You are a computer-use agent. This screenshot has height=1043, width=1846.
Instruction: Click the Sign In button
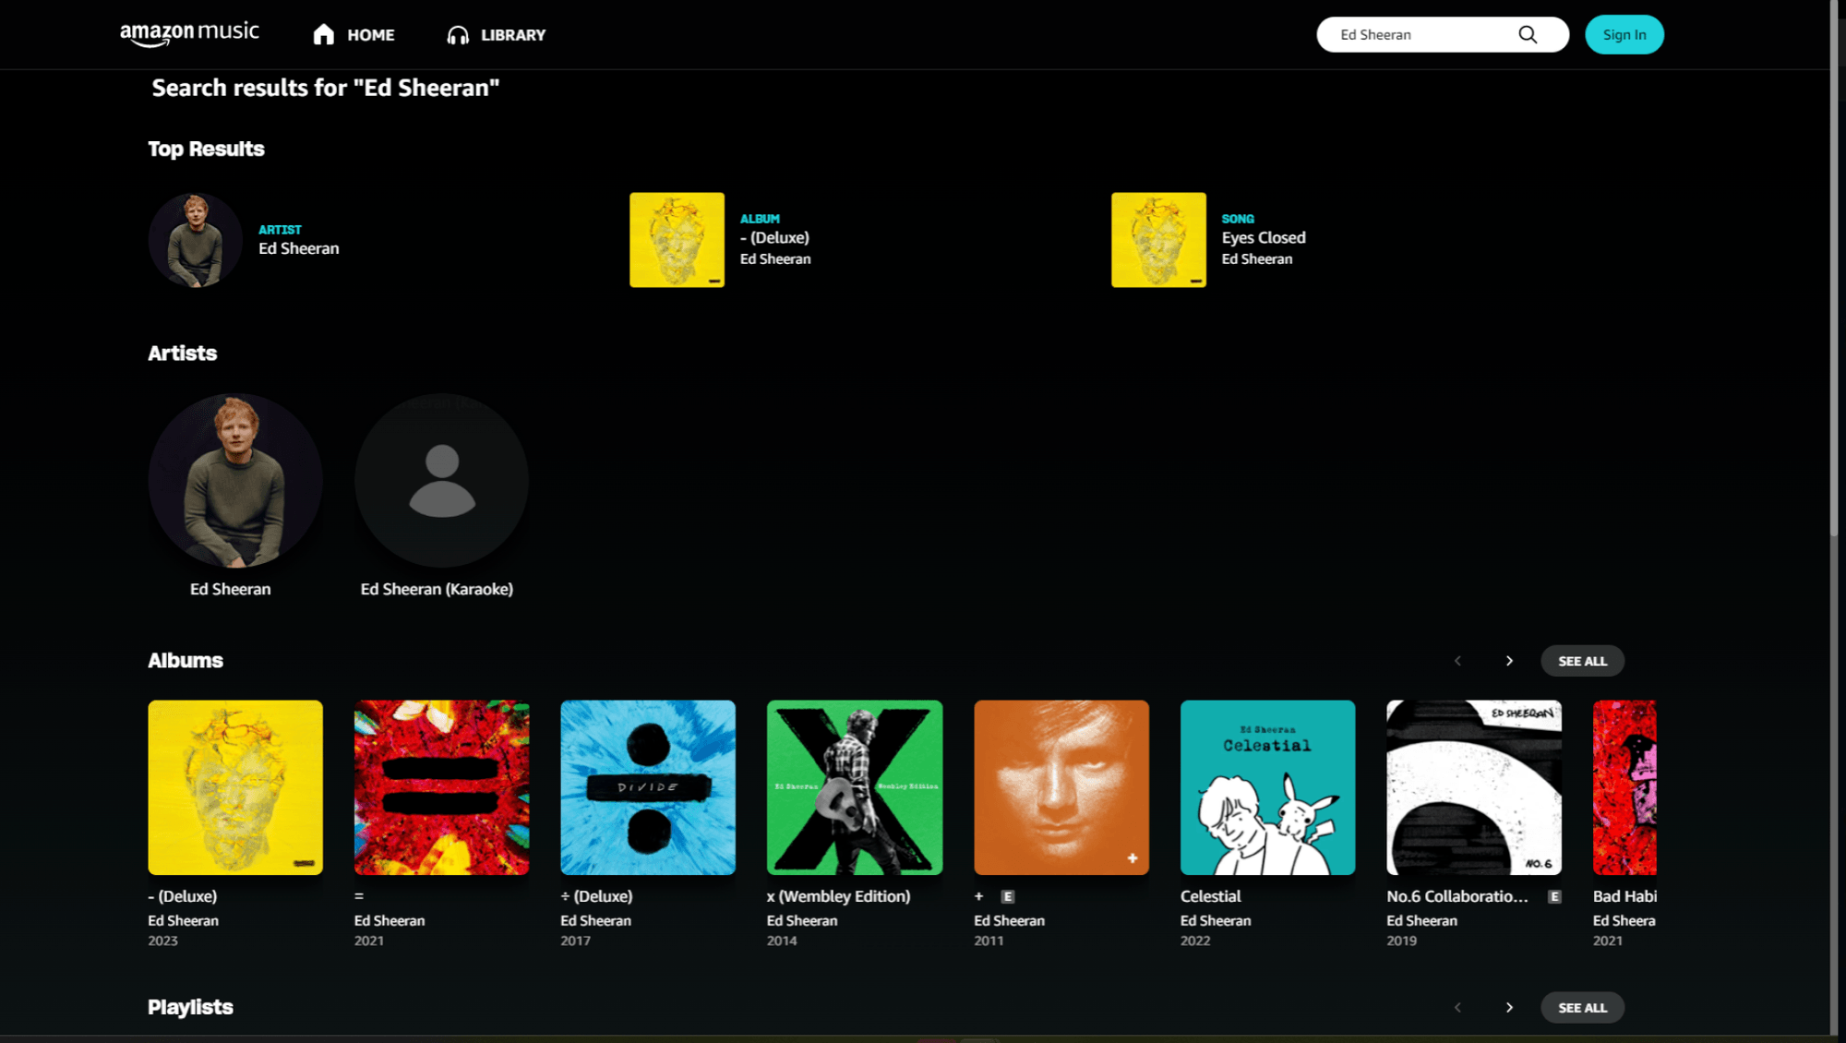[1624, 34]
